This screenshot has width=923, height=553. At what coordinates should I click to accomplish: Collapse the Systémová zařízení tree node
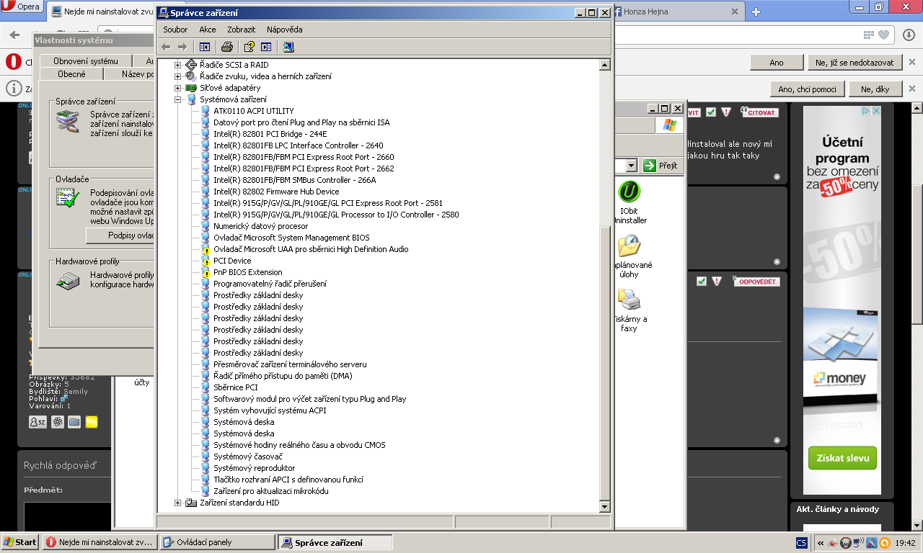coord(177,99)
